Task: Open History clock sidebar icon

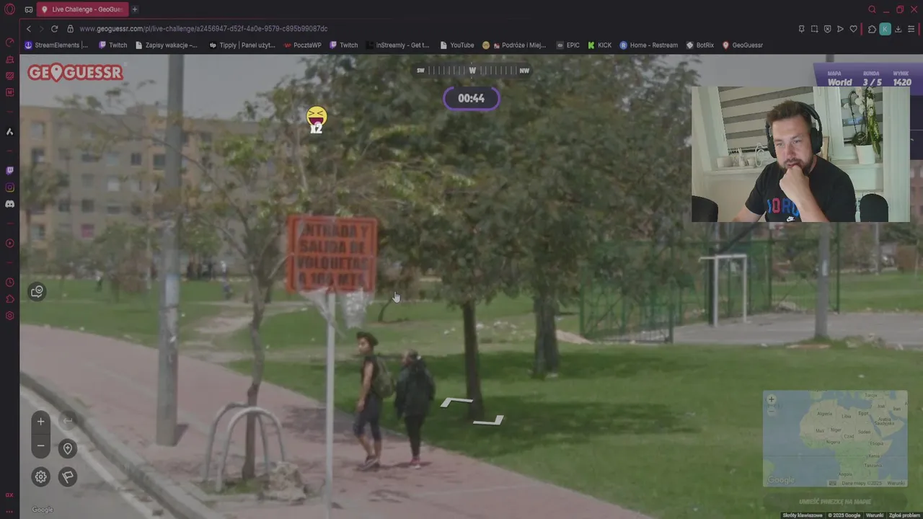Action: pyautogui.click(x=9, y=282)
